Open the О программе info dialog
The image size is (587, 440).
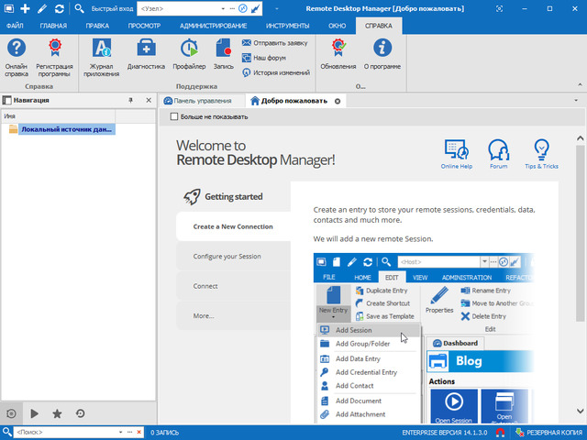pyautogui.click(x=381, y=54)
